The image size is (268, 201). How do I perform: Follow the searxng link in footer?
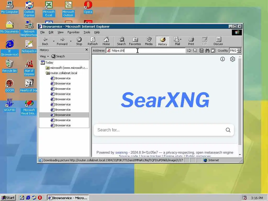(121, 152)
